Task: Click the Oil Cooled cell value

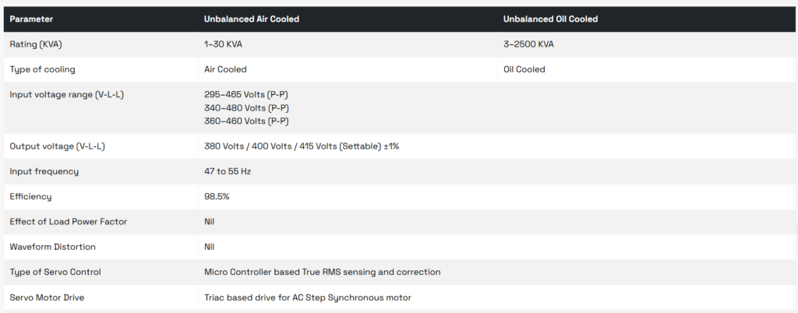Action: pos(524,69)
